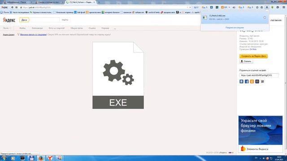Expand the more services ellipsis menu

coord(115,28)
